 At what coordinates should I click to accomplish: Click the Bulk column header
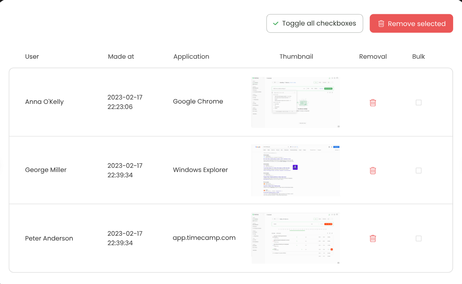pyautogui.click(x=418, y=57)
